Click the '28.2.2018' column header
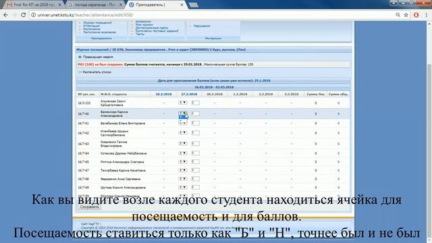Image resolution: width=432 pixels, height=243 pixels. 215,94
